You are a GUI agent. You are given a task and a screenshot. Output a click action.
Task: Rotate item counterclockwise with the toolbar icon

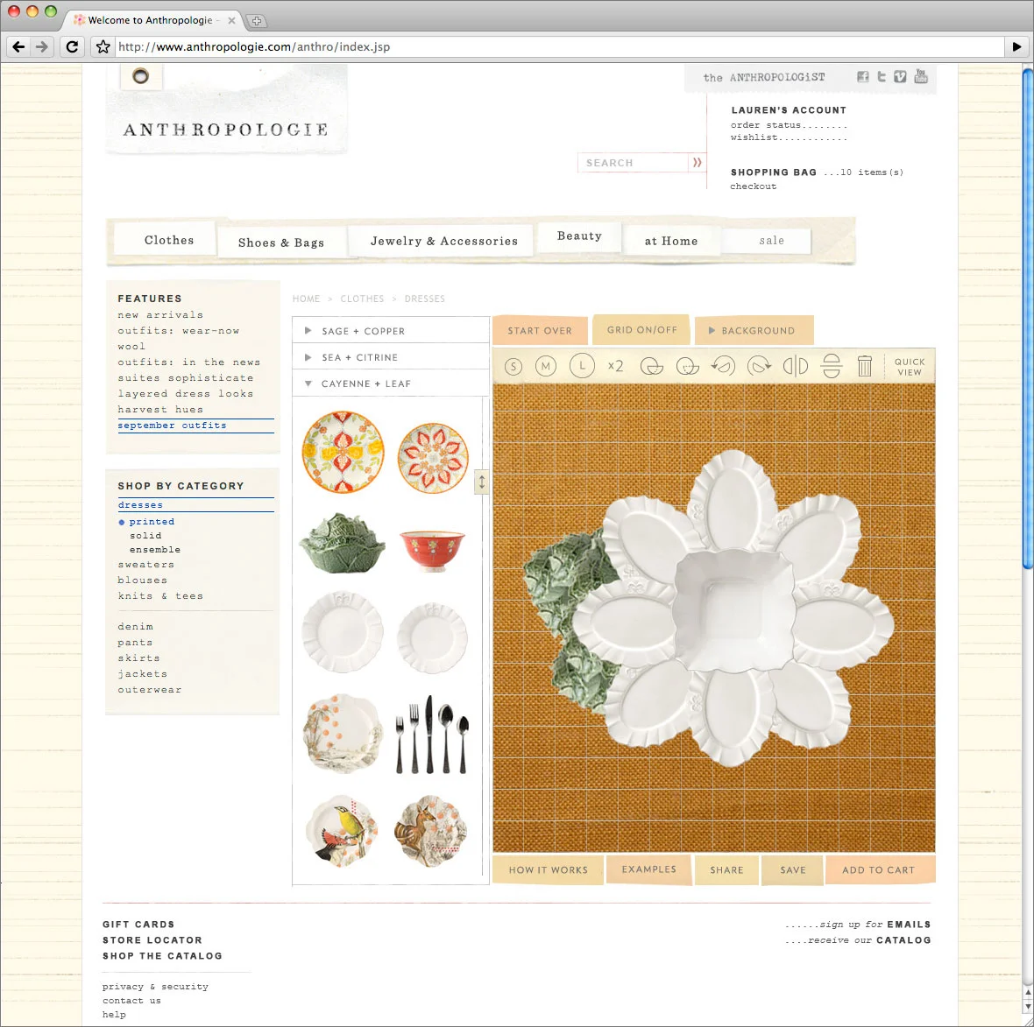click(x=723, y=366)
